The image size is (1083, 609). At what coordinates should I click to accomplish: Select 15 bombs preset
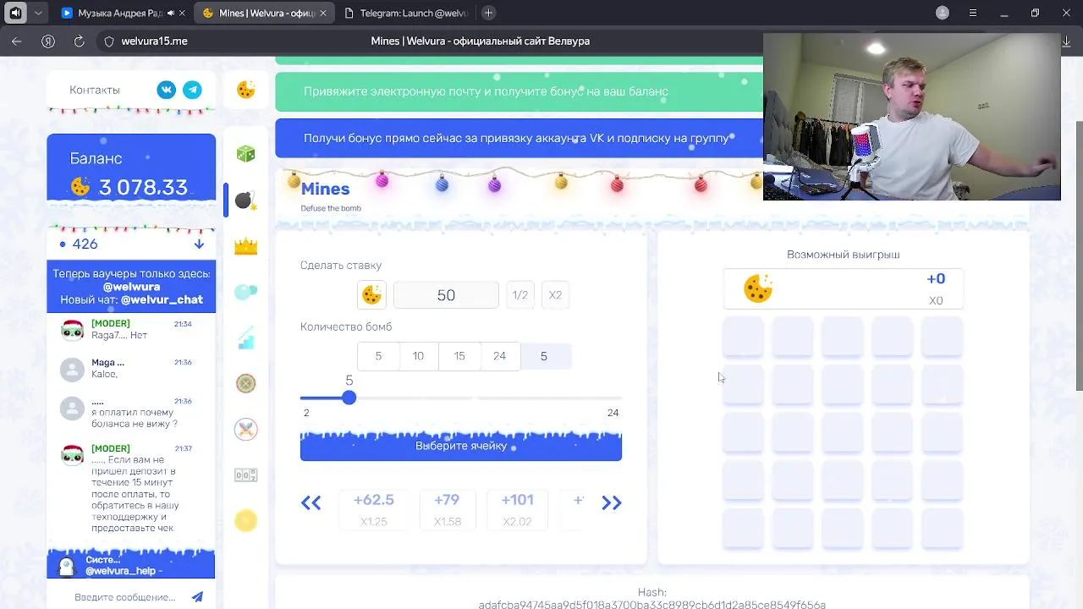[x=459, y=356]
